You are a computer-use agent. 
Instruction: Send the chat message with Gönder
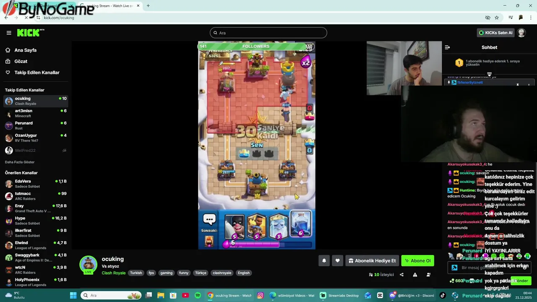tap(521, 281)
